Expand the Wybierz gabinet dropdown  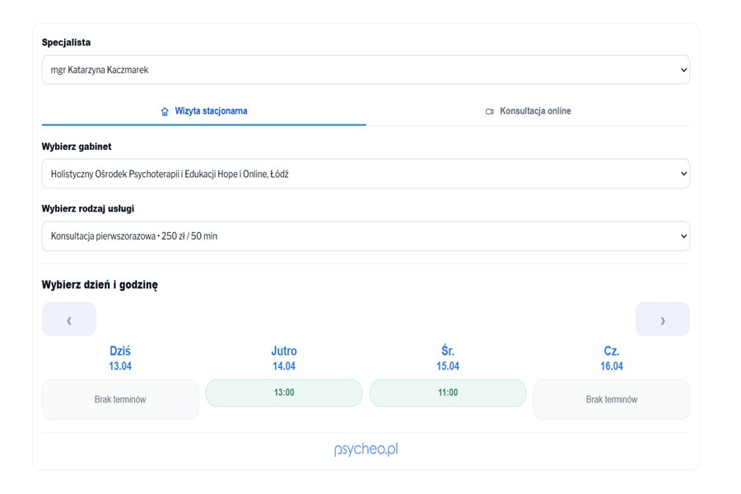366,174
